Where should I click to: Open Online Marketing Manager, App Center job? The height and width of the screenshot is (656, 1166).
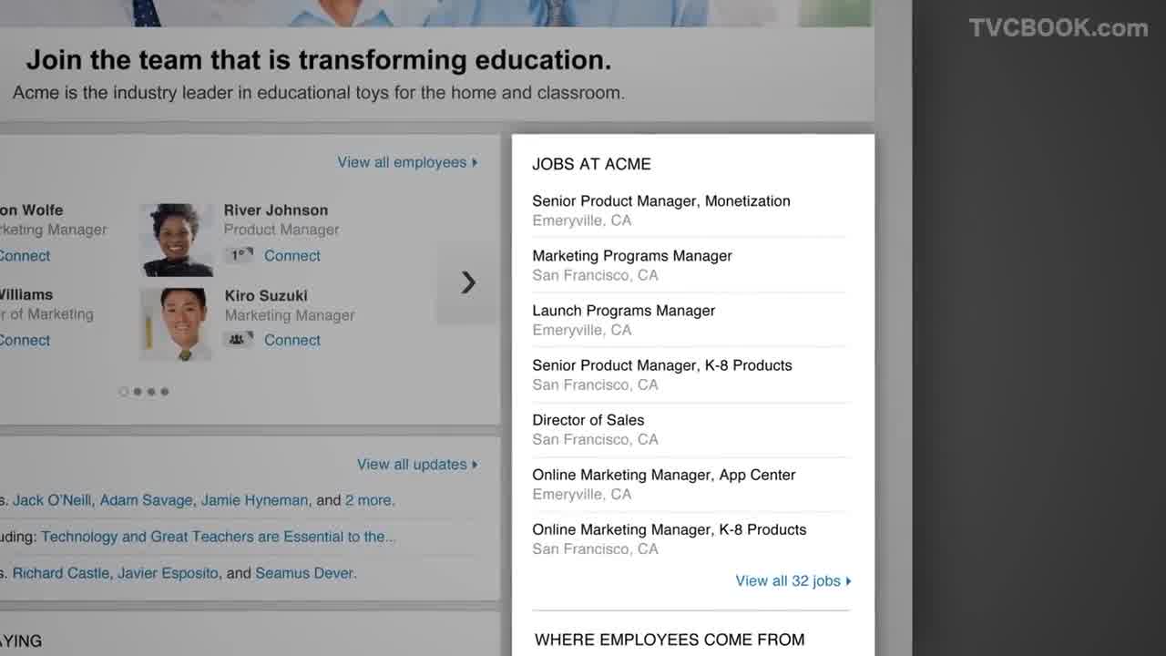click(664, 475)
